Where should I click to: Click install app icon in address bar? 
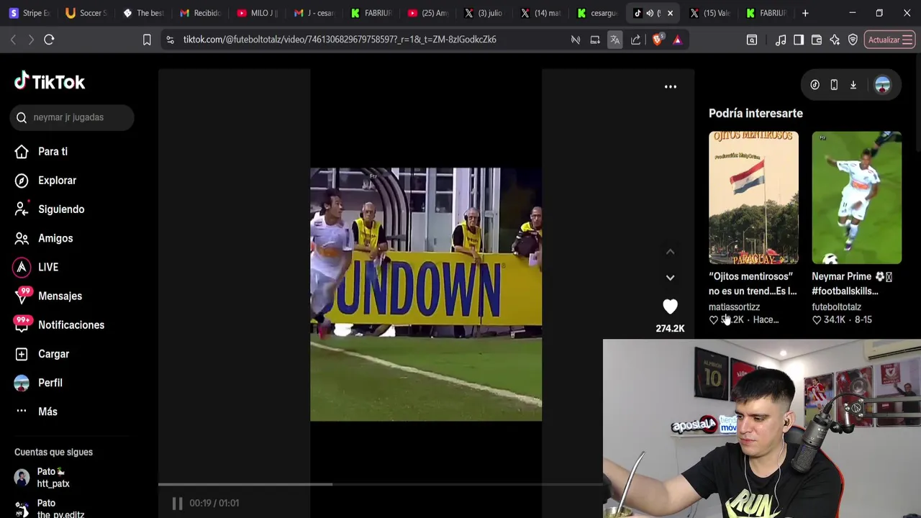click(595, 40)
